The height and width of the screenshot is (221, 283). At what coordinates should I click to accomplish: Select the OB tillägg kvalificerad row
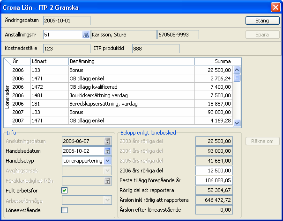[122, 87]
